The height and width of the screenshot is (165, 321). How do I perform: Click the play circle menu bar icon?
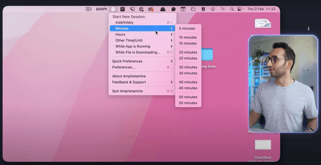pyautogui.click(x=213, y=9)
